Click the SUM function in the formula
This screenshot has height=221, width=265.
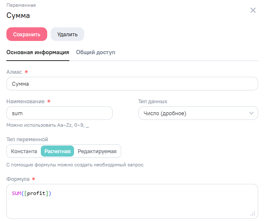point(17,194)
